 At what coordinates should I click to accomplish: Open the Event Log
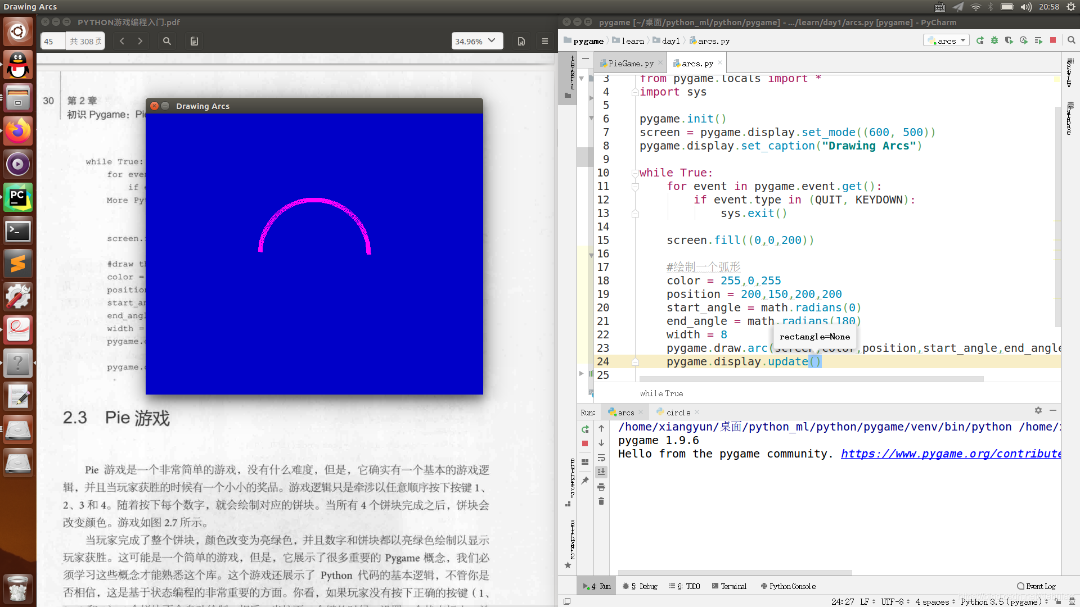tap(1036, 586)
